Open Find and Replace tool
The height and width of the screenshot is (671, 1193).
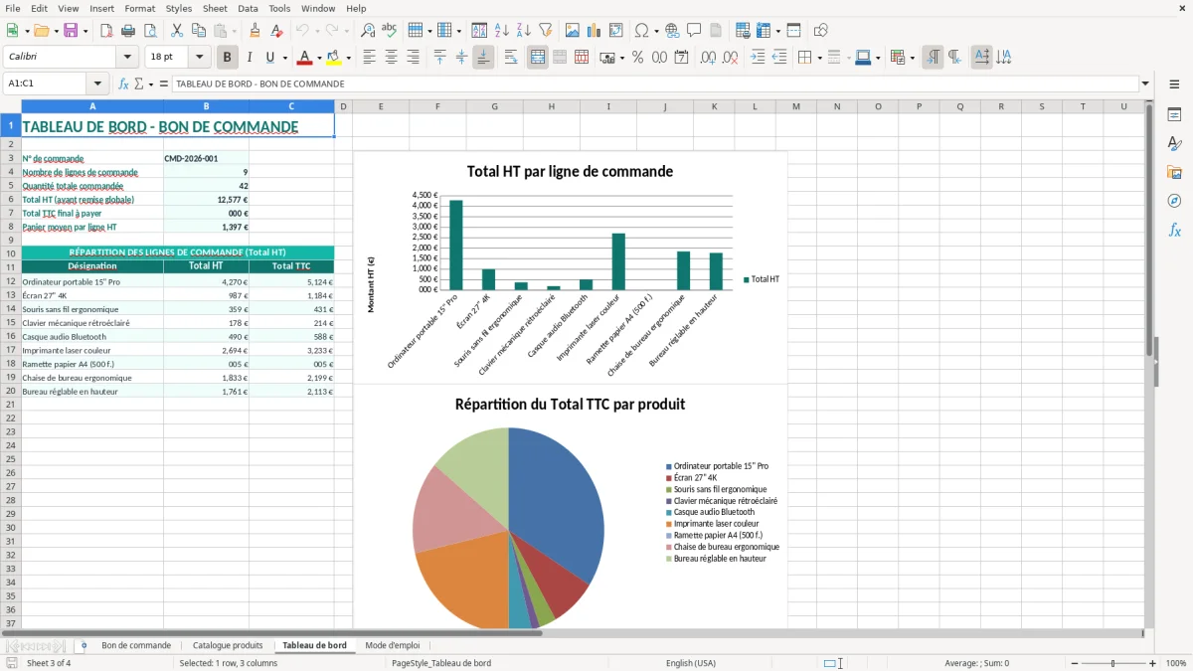pyautogui.click(x=368, y=31)
